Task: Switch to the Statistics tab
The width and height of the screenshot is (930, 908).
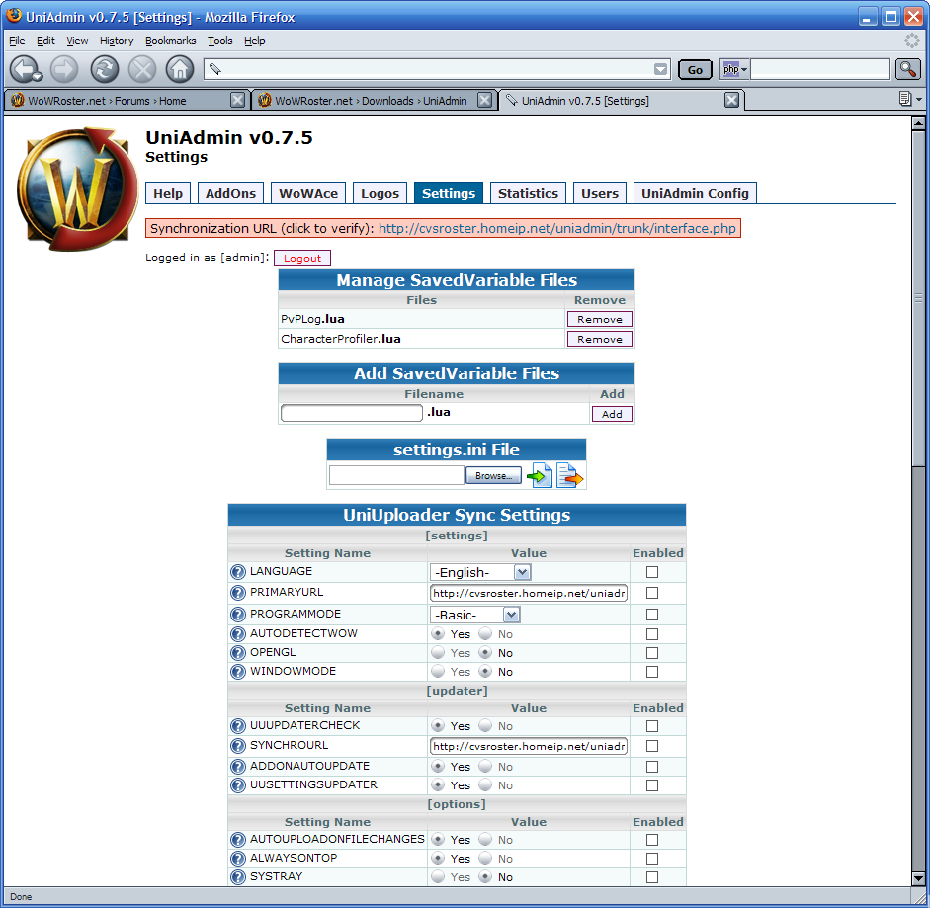Action: tap(528, 193)
